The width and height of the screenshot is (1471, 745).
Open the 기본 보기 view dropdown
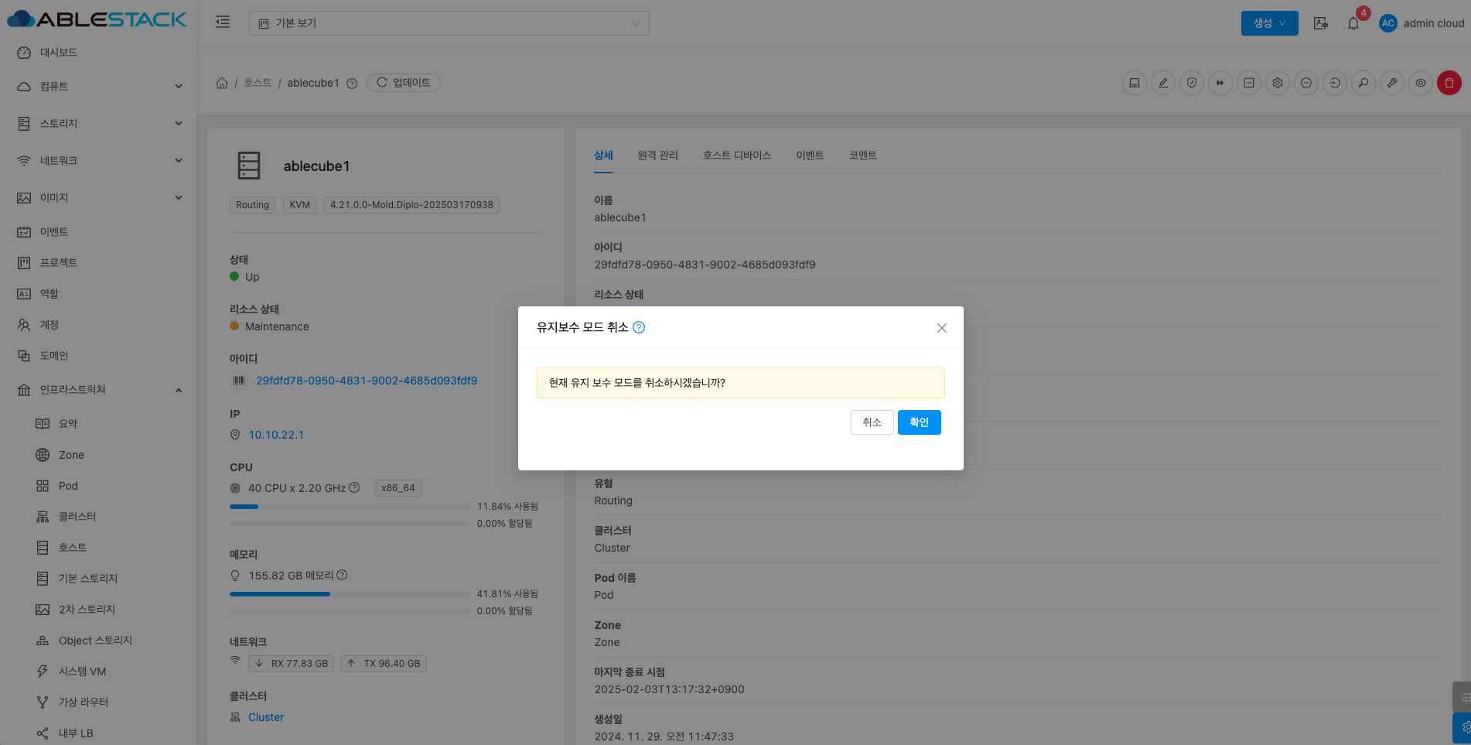449,23
